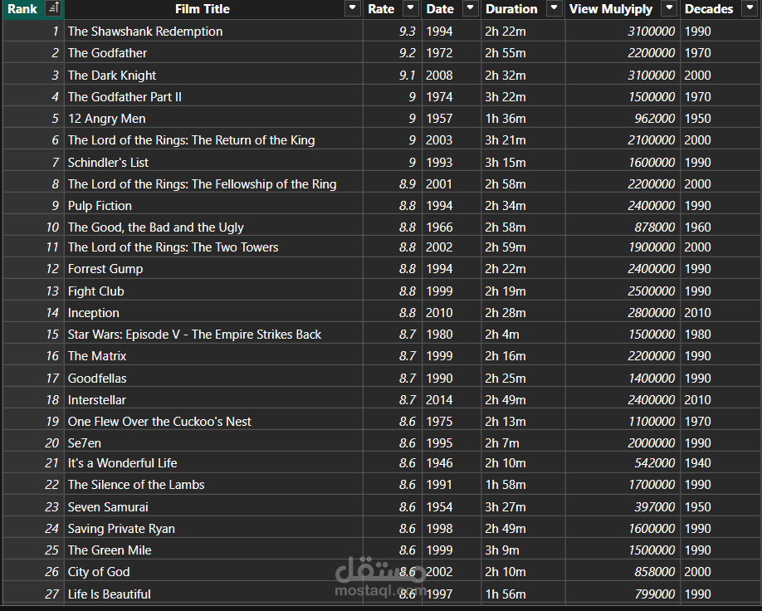Screen dimensions: 762x611
Task: Click the 1940 decade cell
Action: tap(720, 462)
